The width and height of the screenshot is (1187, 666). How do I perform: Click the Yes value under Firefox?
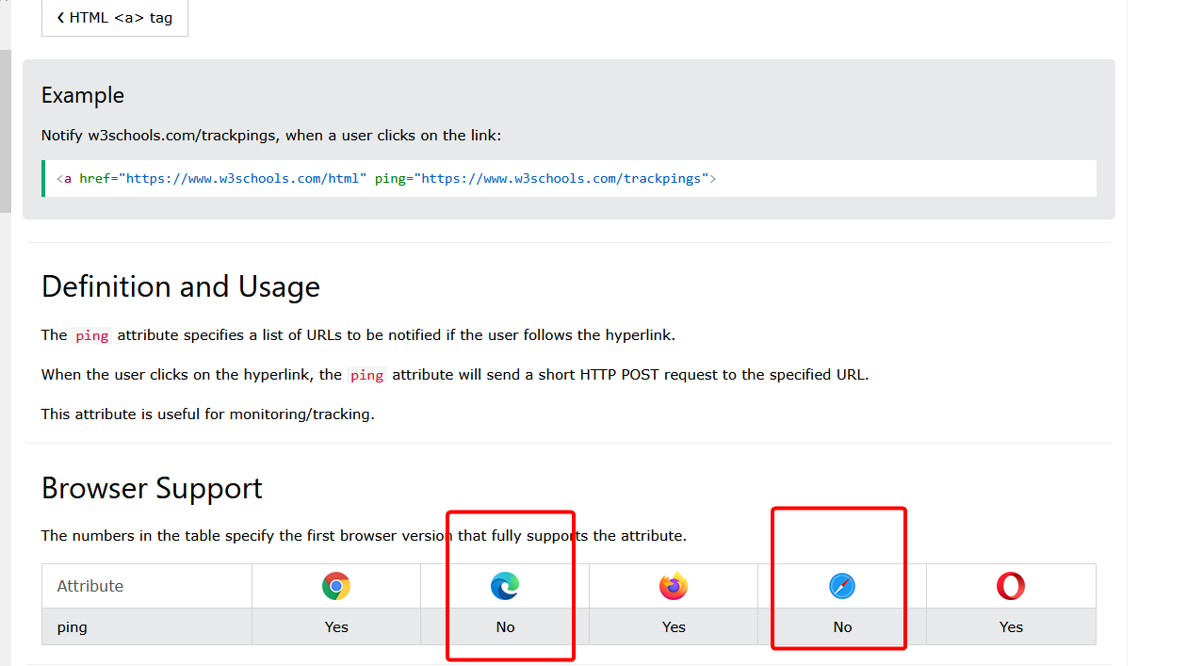click(674, 626)
